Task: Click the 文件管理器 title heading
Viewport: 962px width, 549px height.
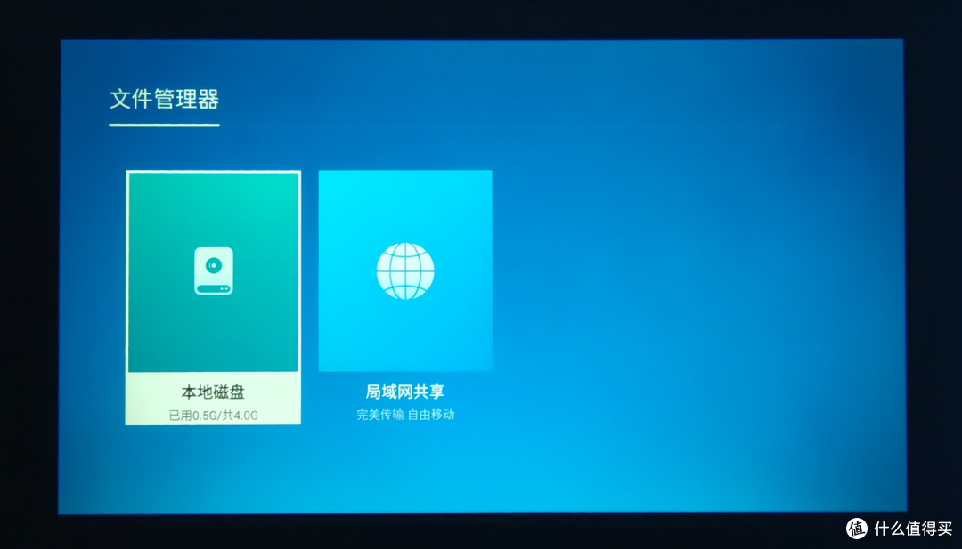Action: (x=165, y=100)
